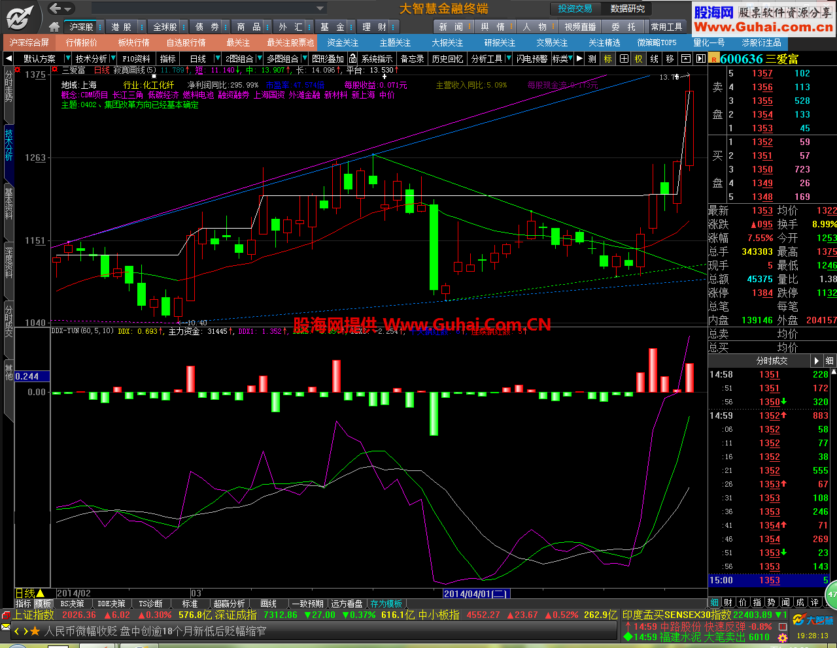The height and width of the screenshot is (648, 837).
Task: Open the search box dropdown in the title bar
Action: (320, 8)
